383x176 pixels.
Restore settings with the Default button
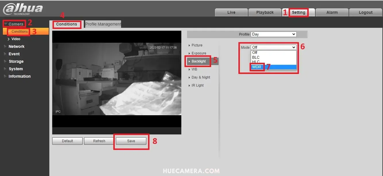67,141
